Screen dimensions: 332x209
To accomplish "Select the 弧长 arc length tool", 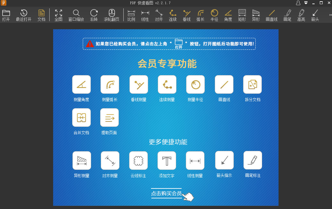I will 200,15.
